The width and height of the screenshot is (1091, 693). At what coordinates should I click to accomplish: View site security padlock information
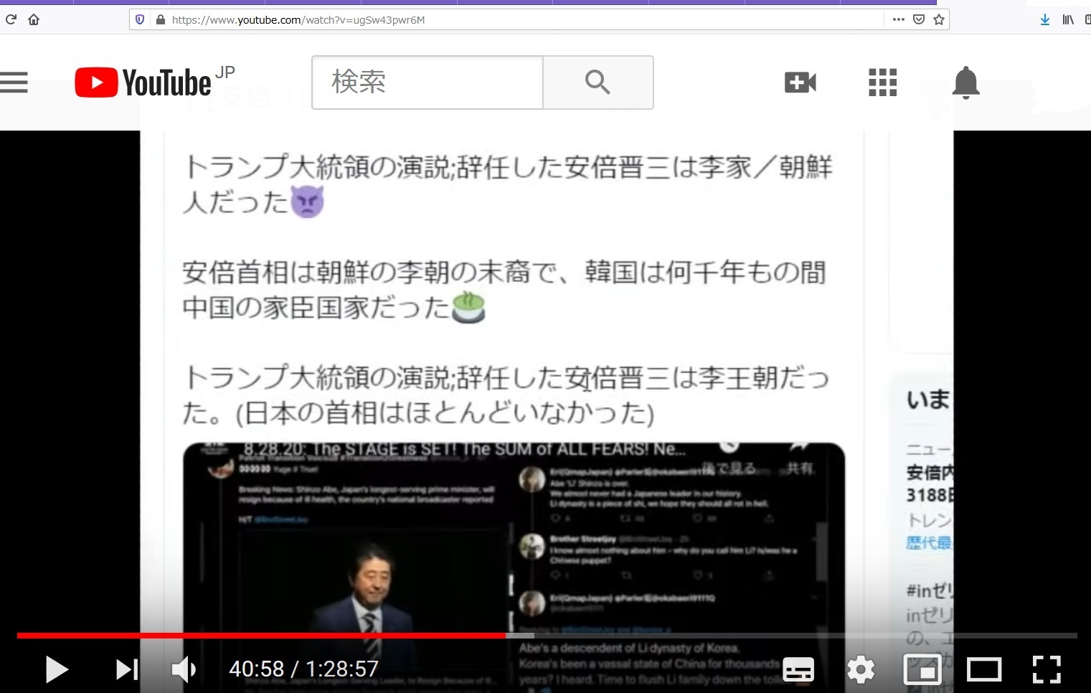tap(160, 19)
